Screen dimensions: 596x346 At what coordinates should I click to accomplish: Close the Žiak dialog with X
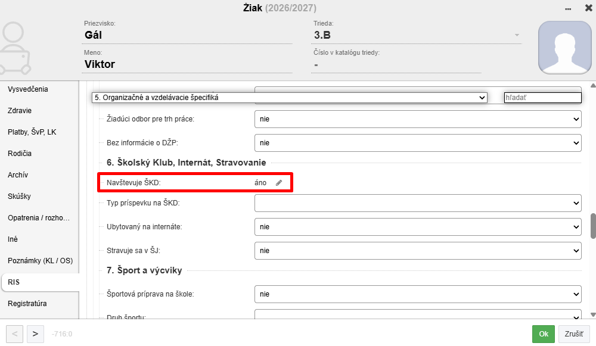[x=588, y=8]
